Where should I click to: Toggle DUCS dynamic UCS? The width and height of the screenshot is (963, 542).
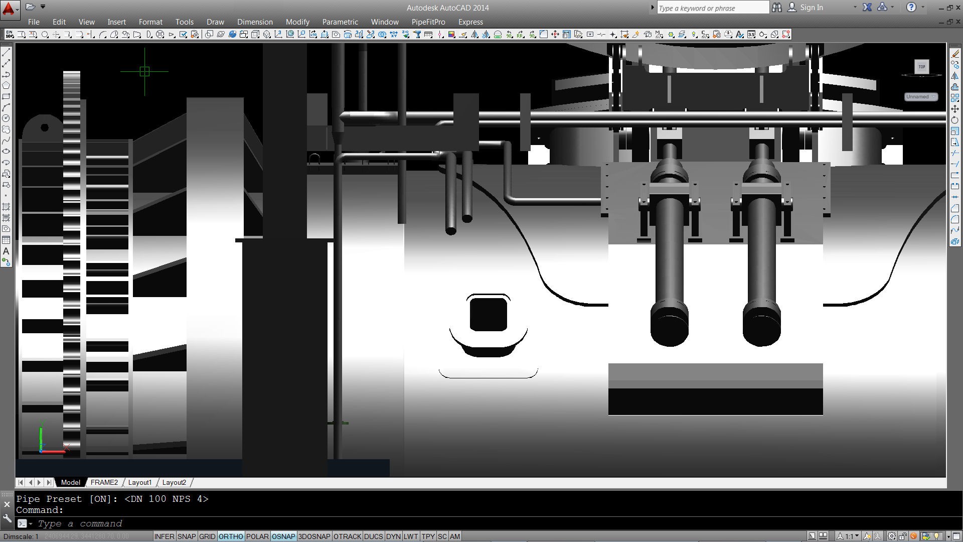click(373, 536)
